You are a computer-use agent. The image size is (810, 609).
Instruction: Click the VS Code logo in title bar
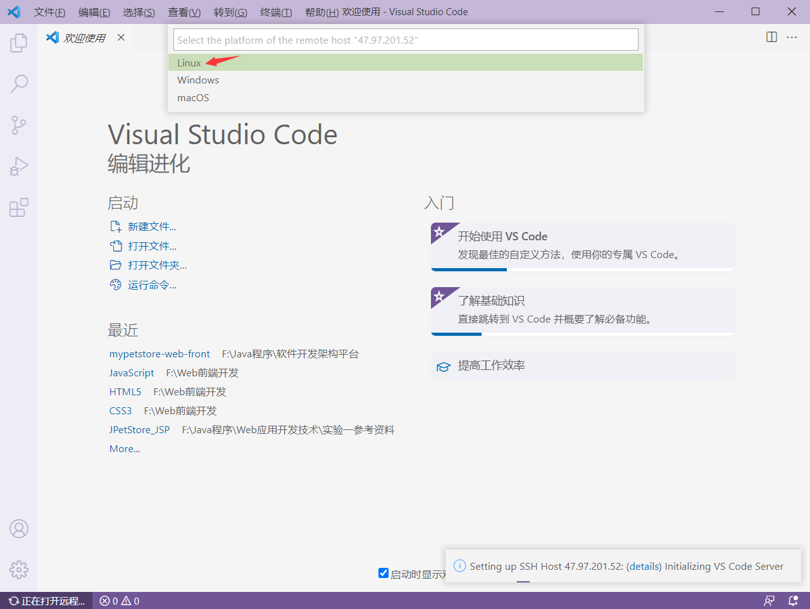point(13,11)
